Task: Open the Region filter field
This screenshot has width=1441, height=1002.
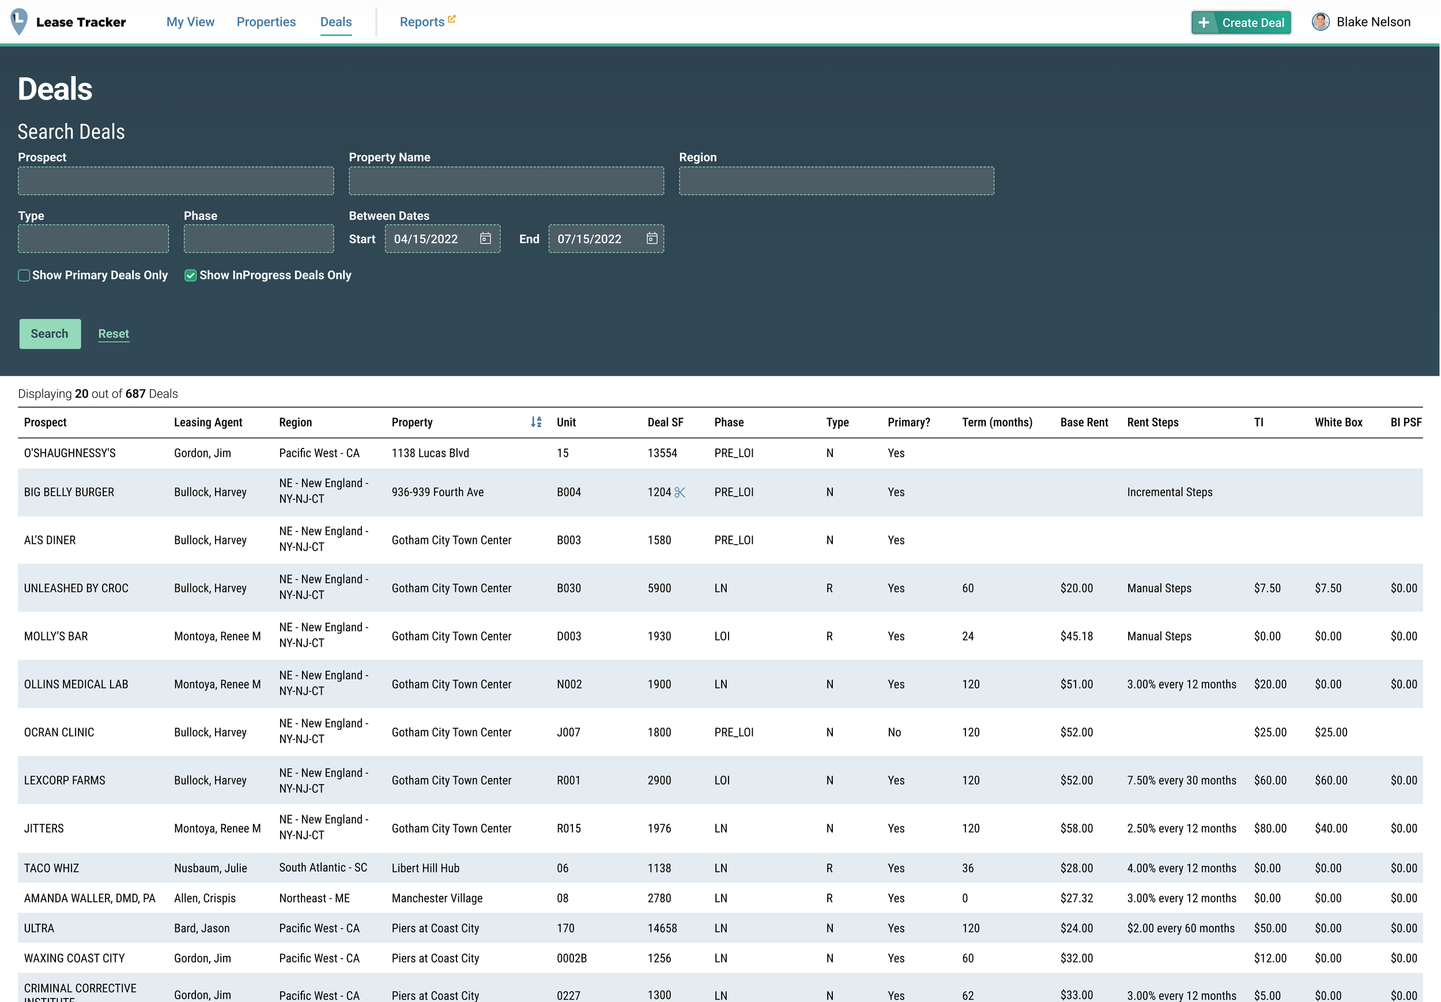Action: [x=836, y=181]
